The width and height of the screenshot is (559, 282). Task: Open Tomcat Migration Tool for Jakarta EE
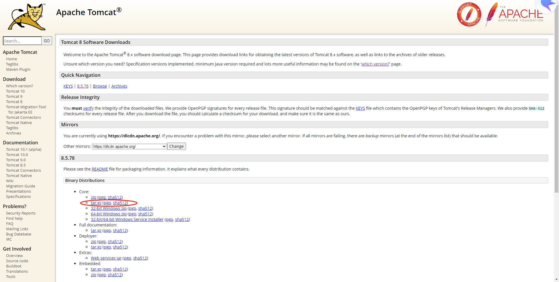pos(26,110)
